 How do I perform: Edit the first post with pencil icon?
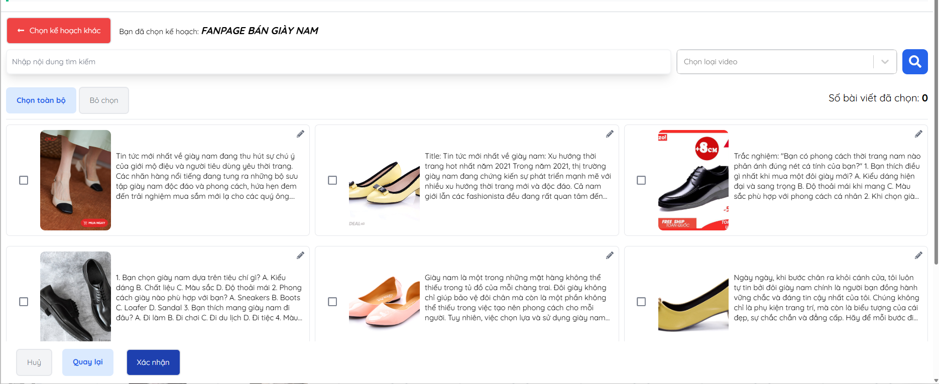pyautogui.click(x=300, y=134)
